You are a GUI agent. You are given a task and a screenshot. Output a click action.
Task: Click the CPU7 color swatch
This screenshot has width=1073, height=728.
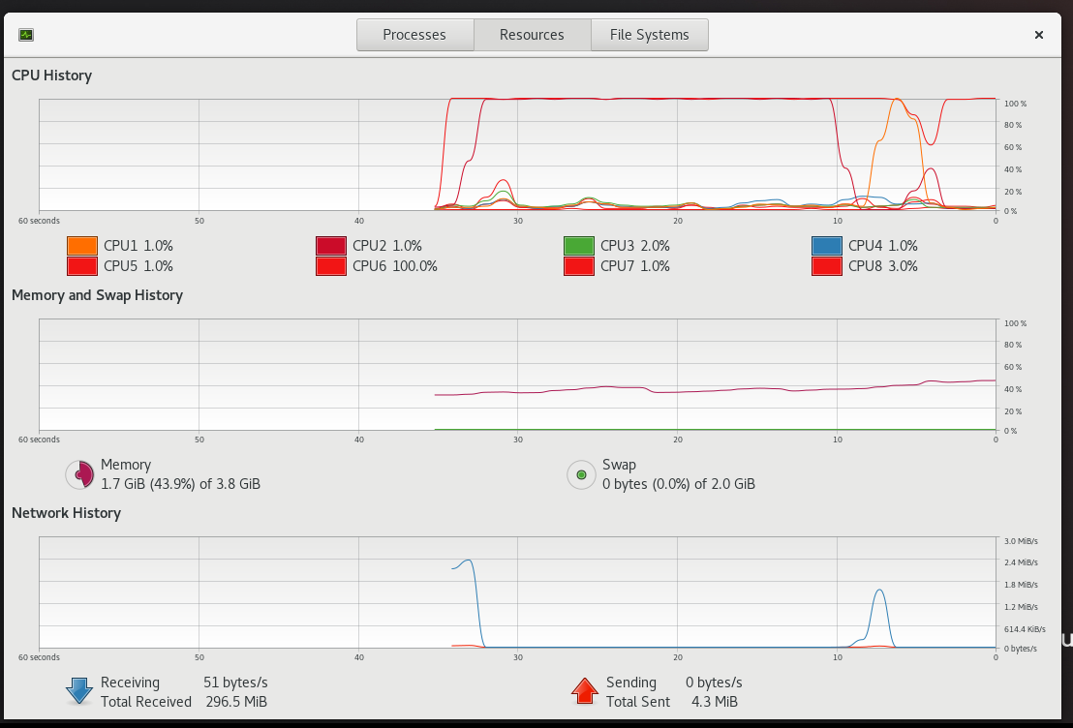(579, 266)
